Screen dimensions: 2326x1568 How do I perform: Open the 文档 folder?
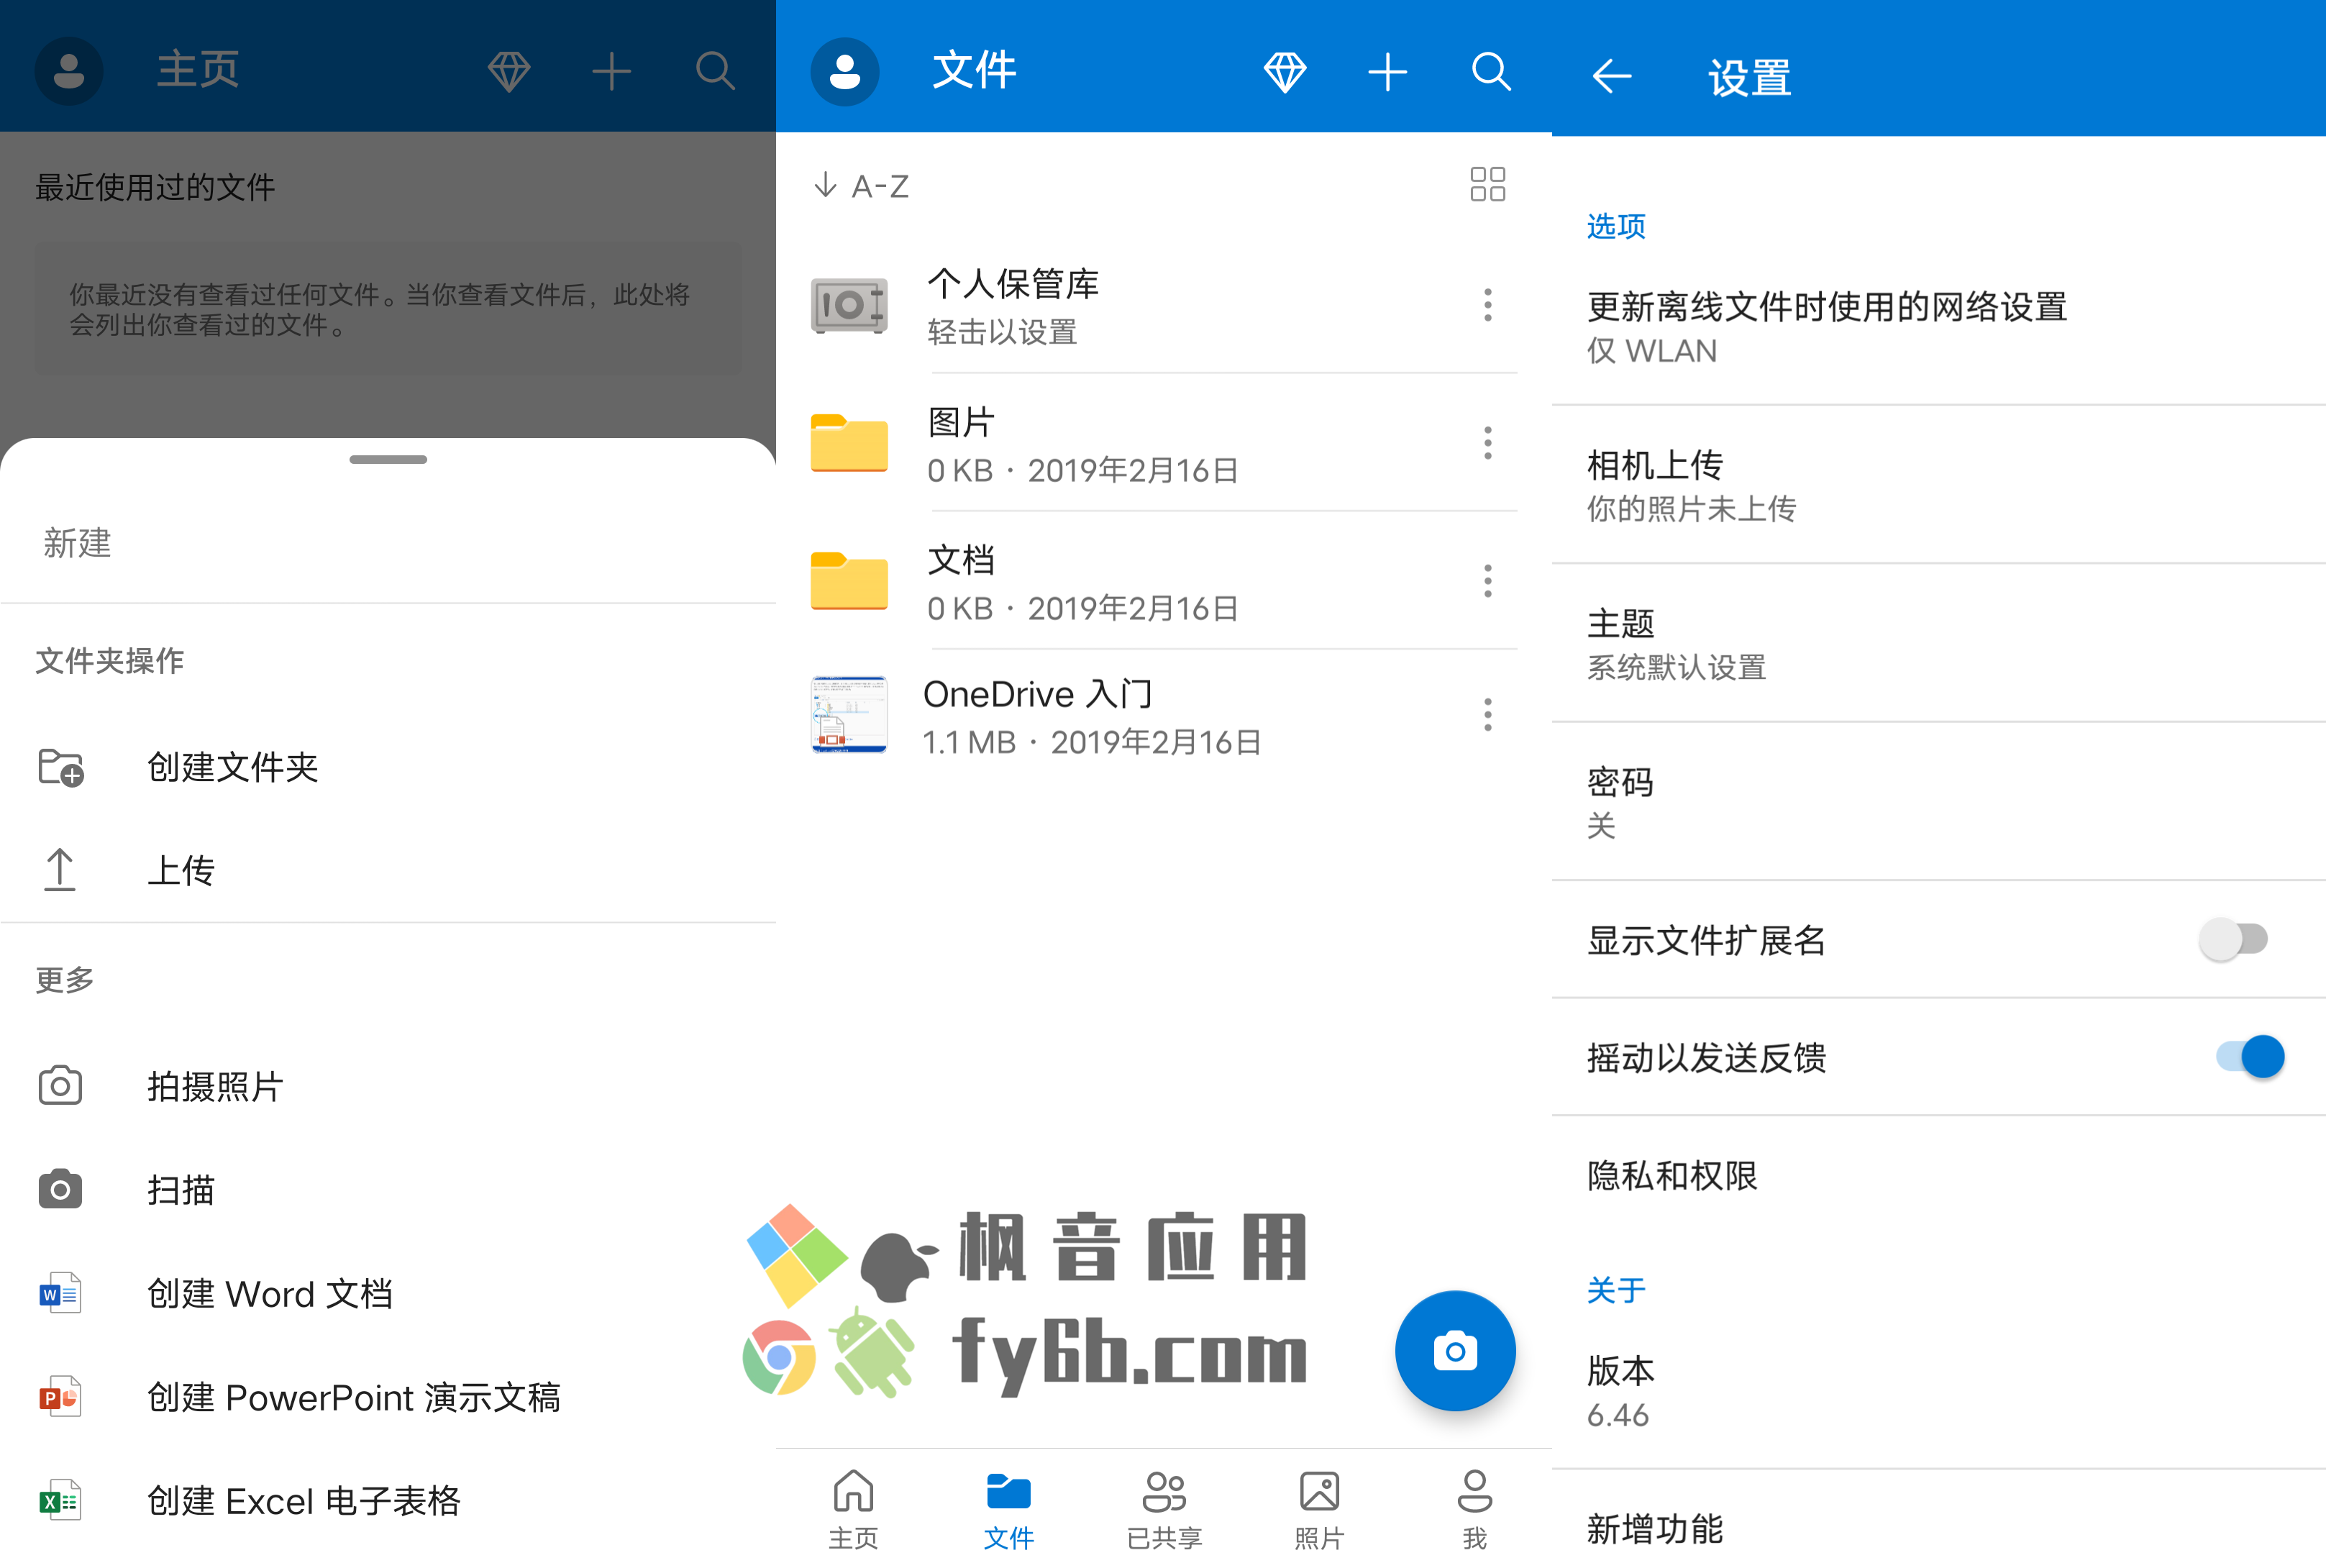(1163, 581)
